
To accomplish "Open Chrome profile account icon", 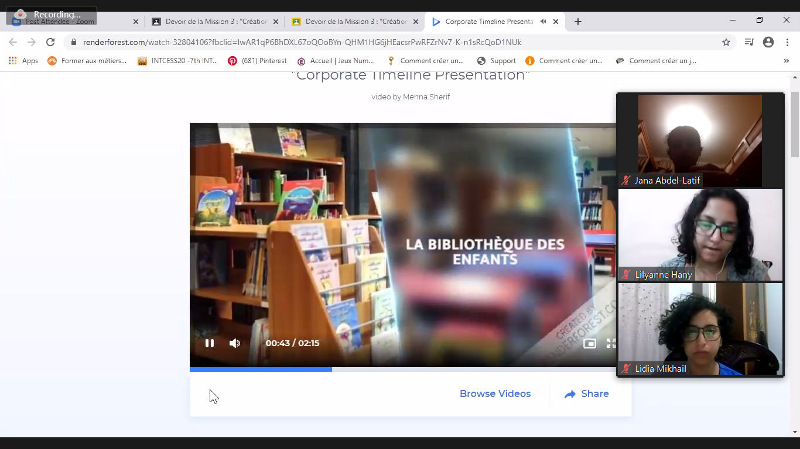I will pyautogui.click(x=768, y=42).
